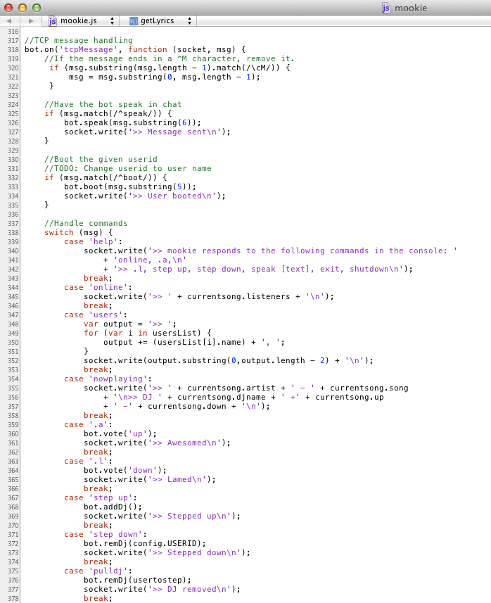The width and height of the screenshot is (491, 603).
Task: Click the green zoom window button
Action: (x=37, y=8)
